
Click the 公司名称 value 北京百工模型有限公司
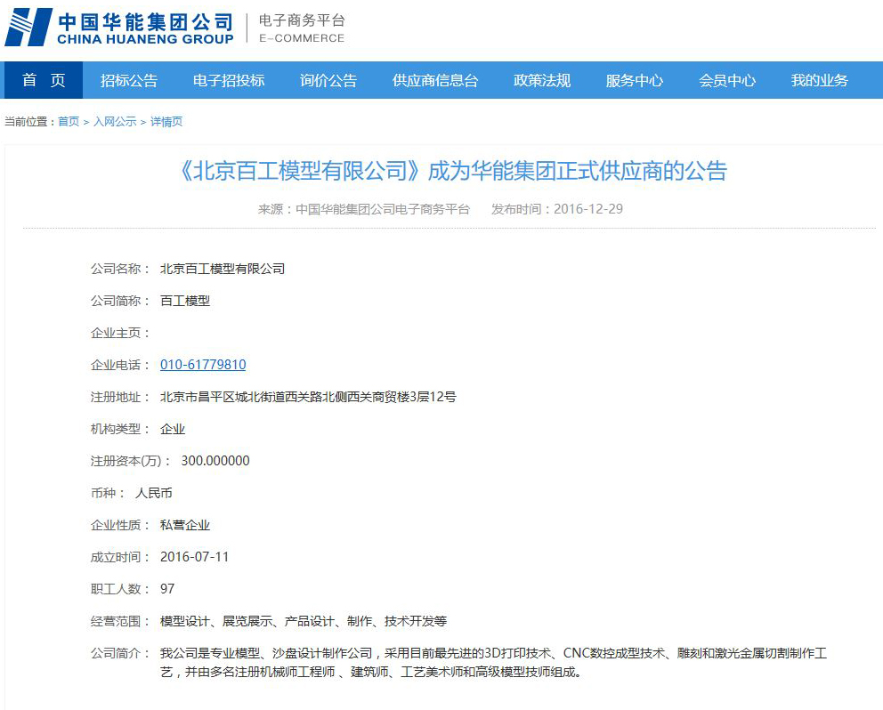pos(223,269)
